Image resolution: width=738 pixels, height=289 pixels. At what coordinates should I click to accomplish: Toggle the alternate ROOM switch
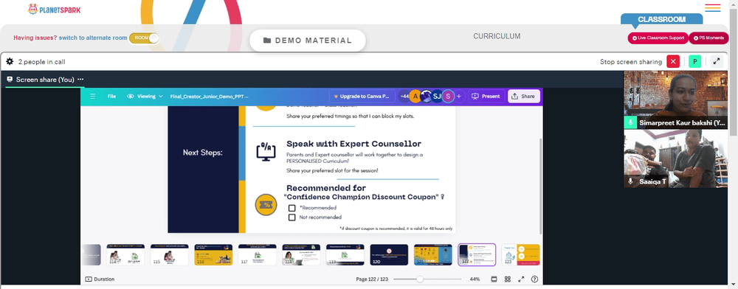pos(144,38)
